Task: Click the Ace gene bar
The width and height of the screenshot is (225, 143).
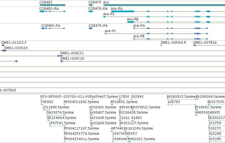Action: click(164, 5)
